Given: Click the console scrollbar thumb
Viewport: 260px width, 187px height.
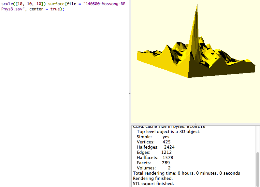Looking at the screenshot, I should [x=258, y=169].
